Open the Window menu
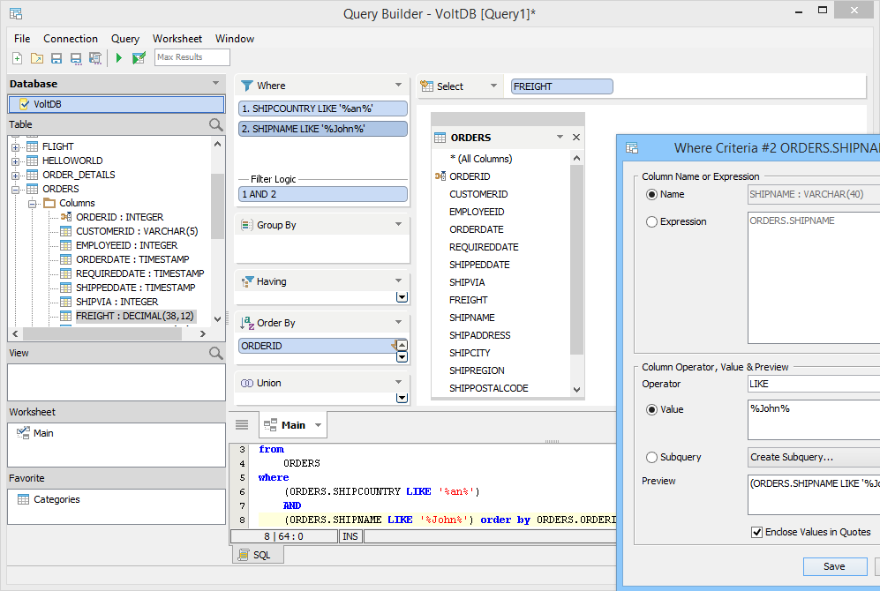The image size is (880, 591). pos(235,39)
